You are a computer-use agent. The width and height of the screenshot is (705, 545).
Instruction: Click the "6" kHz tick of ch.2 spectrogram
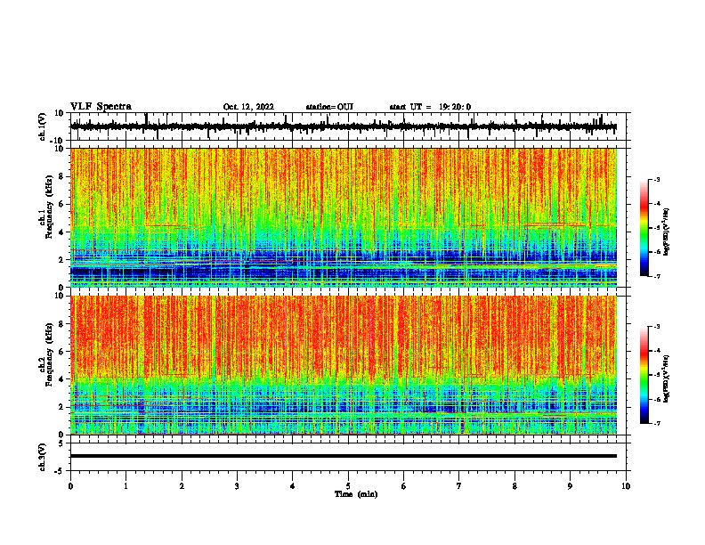coord(62,351)
